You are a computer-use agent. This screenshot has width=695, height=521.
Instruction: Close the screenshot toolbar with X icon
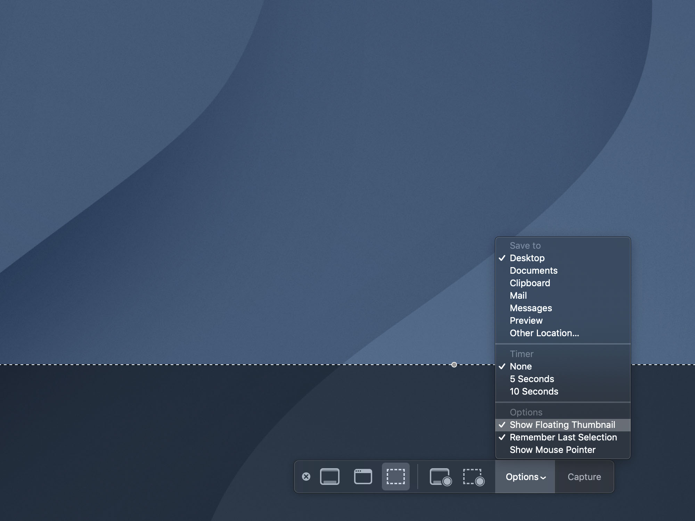click(306, 477)
